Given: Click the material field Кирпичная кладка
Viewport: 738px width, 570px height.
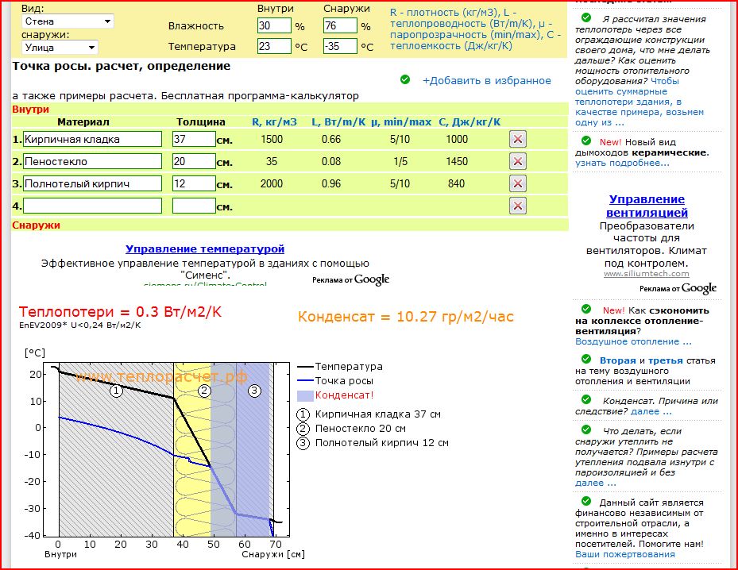Looking at the screenshot, I should click(x=92, y=139).
